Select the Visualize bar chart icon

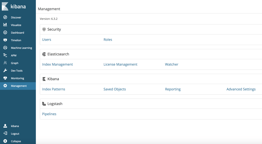coord(5,25)
